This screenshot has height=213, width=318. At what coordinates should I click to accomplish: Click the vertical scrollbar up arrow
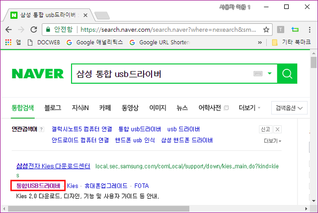click(314, 53)
